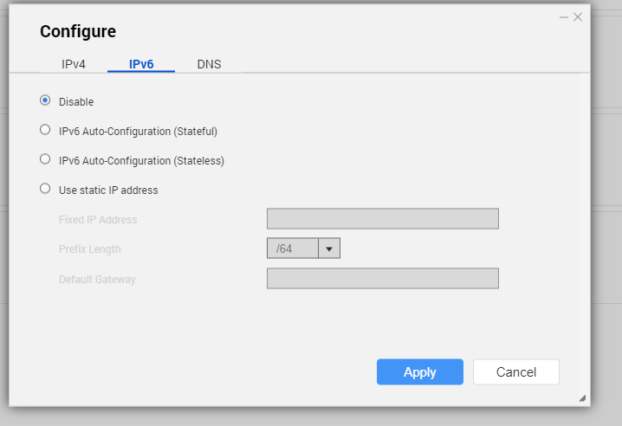Image resolution: width=622 pixels, height=426 pixels.
Task: Click the Prefix Length label
Action: tap(90, 249)
